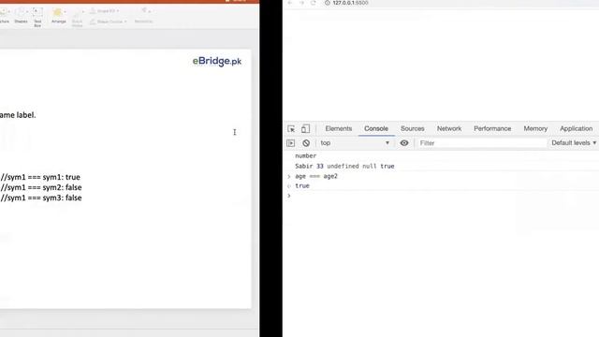Switch to the Performance tab
Screen dimensions: 599x337
[492, 129]
